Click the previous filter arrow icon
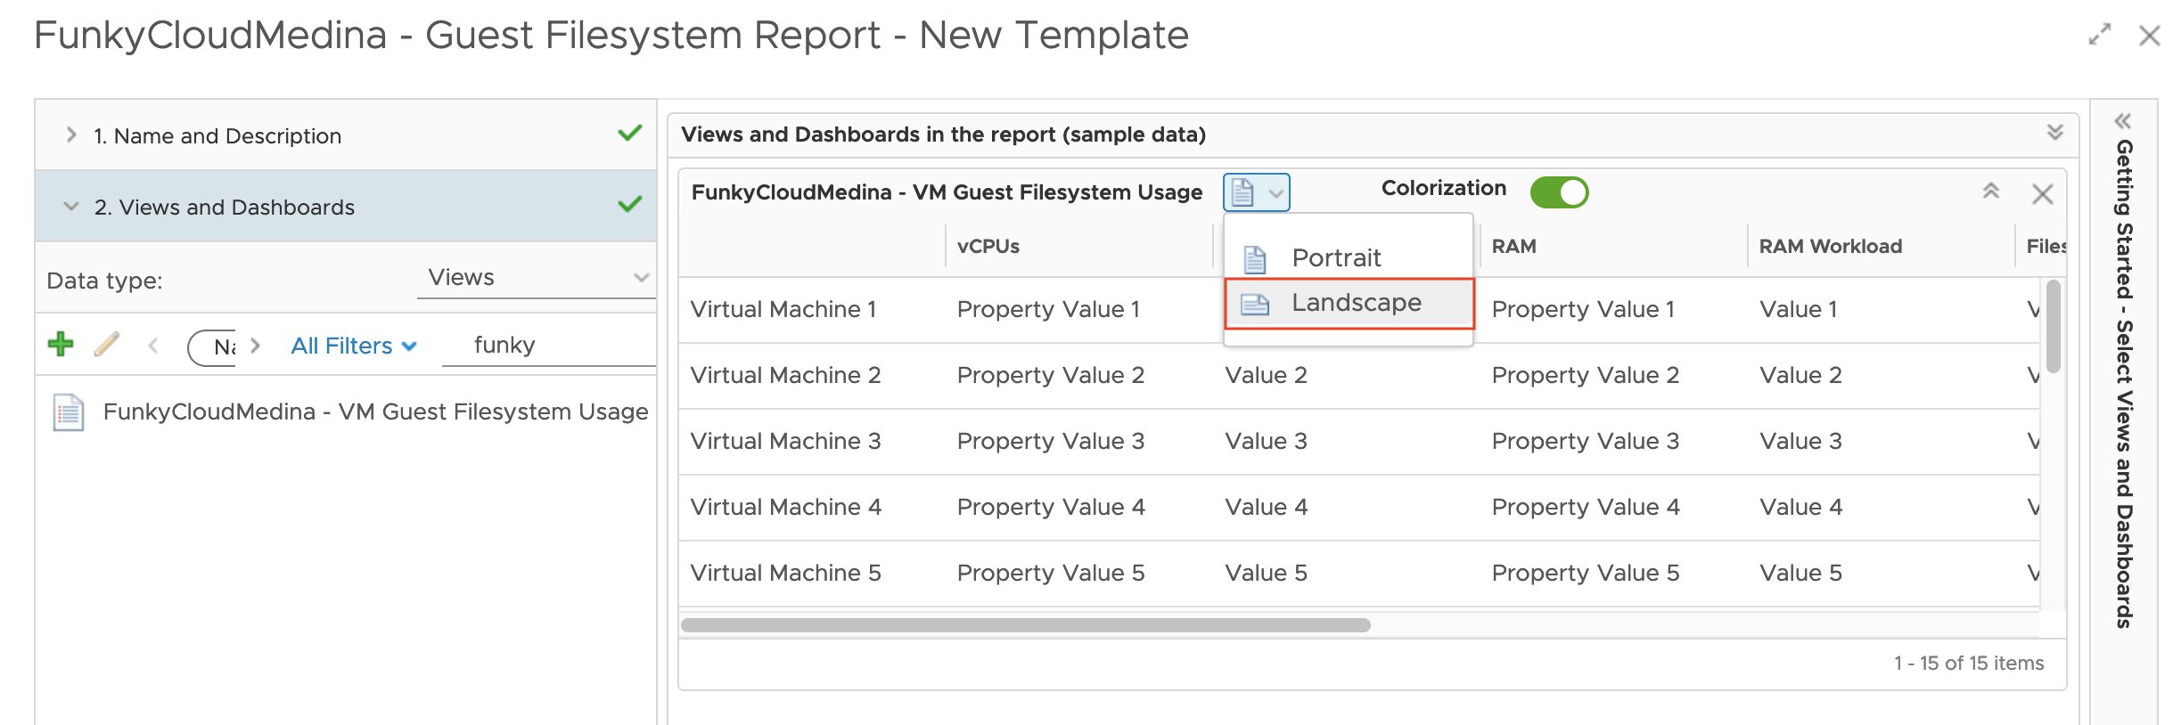This screenshot has width=2173, height=725. click(153, 345)
